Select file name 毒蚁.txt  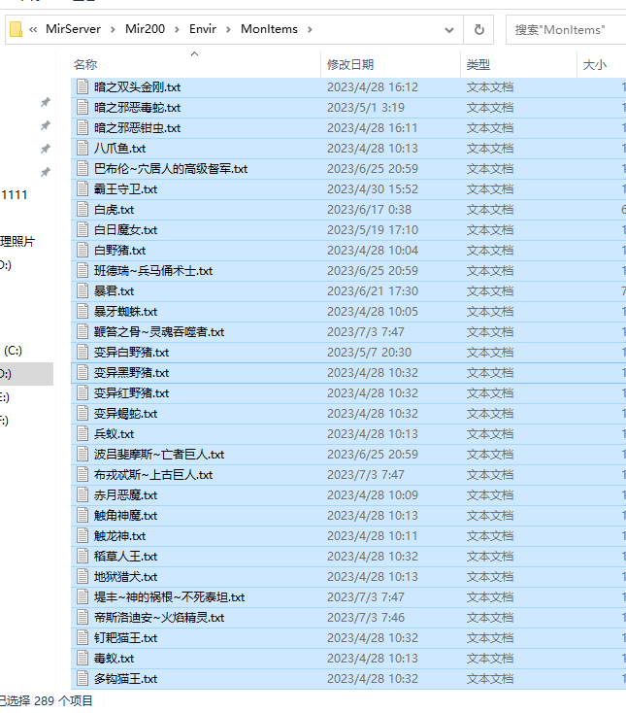[x=114, y=659]
